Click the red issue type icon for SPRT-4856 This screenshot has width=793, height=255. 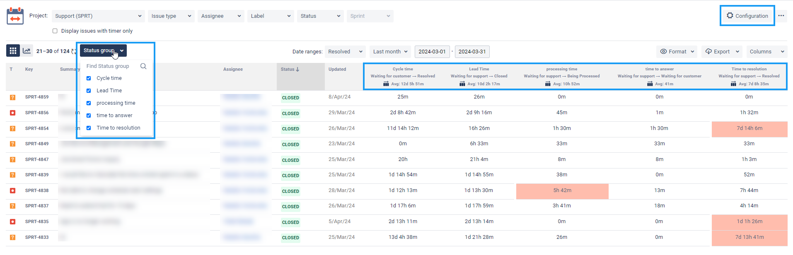pyautogui.click(x=12, y=113)
